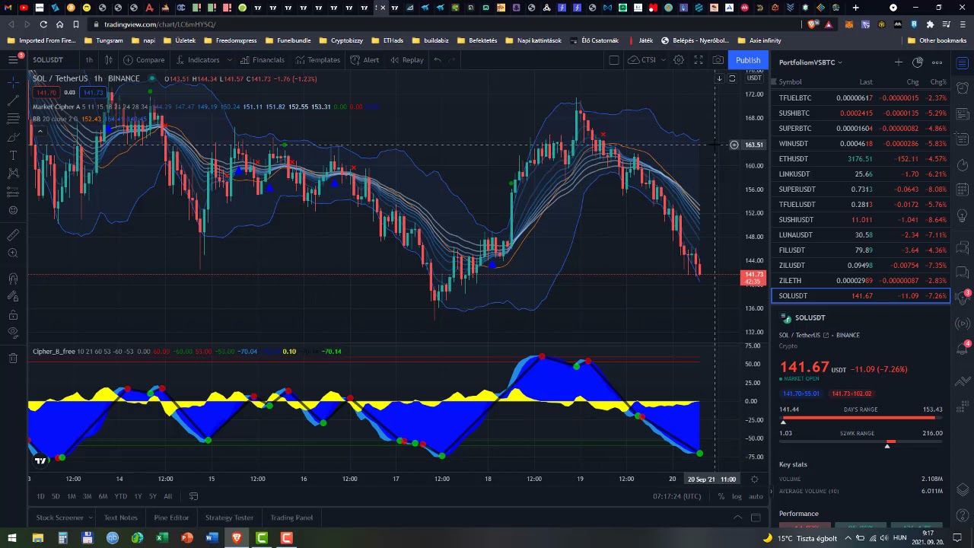Add symbol to watchlist plus icon
Viewport: 974px width, 548px height.
click(x=899, y=62)
